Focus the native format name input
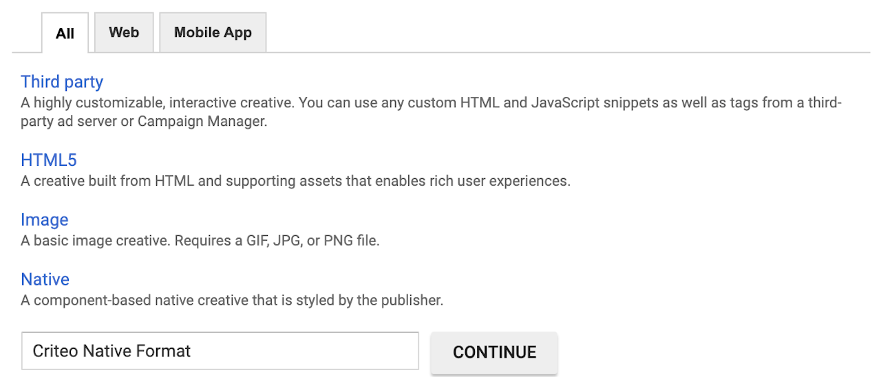The image size is (881, 390). (x=220, y=351)
